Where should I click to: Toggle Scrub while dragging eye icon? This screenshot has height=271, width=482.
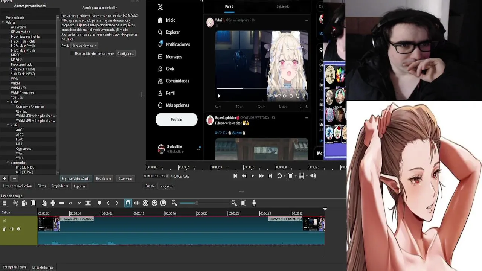(137, 203)
